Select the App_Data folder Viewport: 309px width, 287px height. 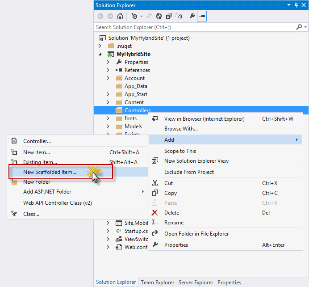136,86
